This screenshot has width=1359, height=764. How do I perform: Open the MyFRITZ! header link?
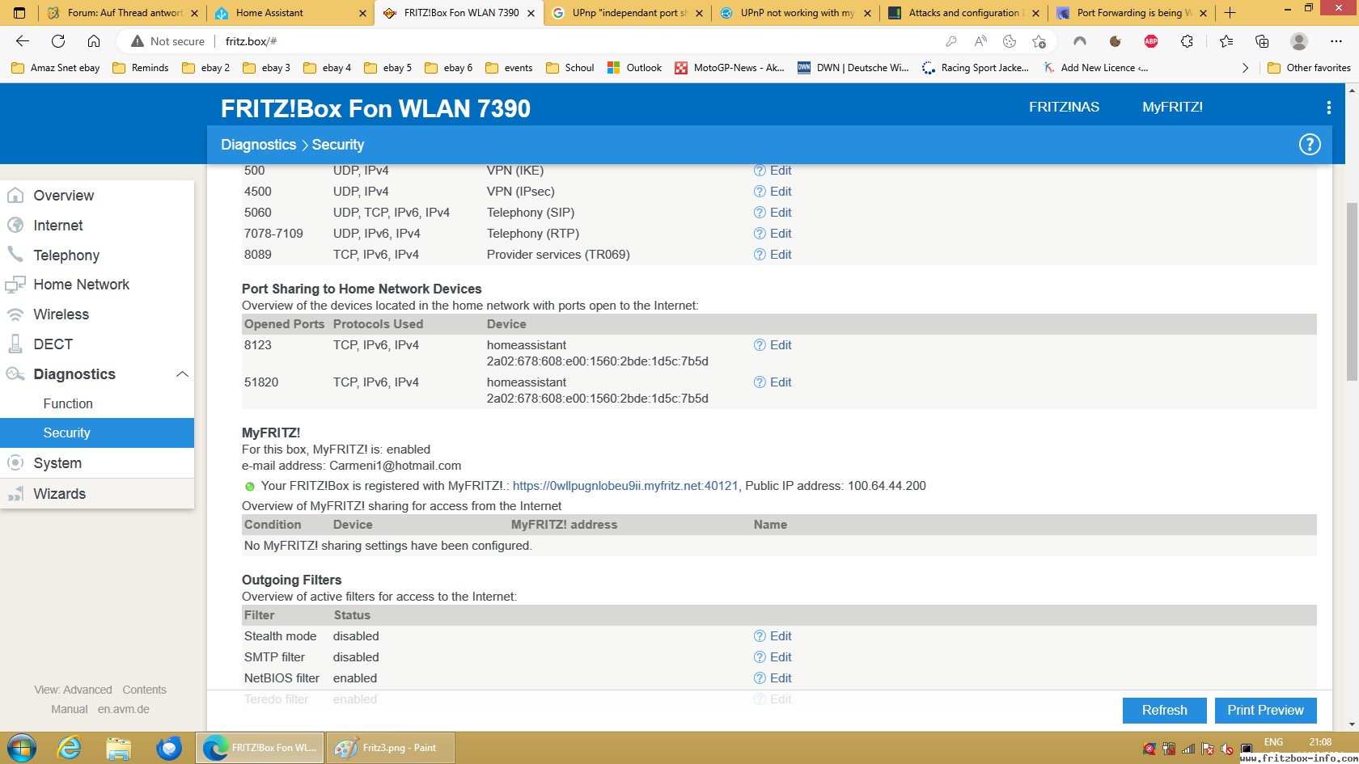click(x=1172, y=107)
